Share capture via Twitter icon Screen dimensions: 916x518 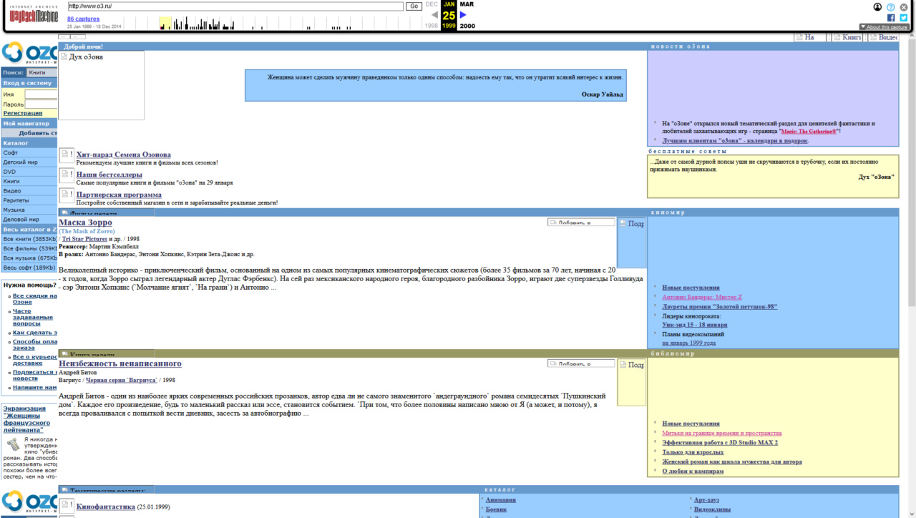click(x=903, y=18)
